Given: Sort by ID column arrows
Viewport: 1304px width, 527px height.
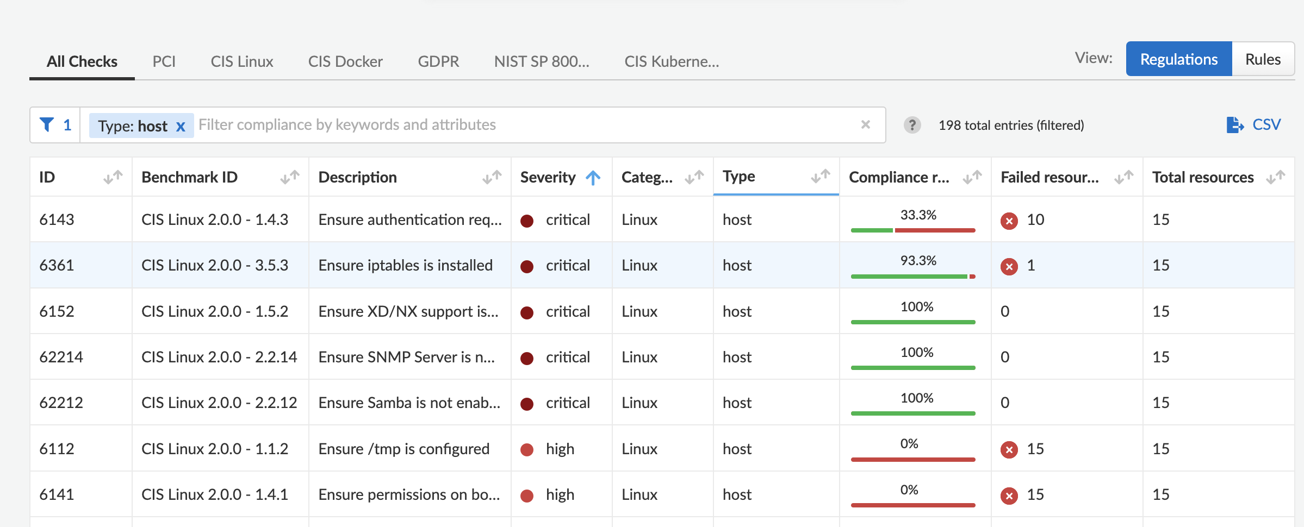Looking at the screenshot, I should point(113,177).
